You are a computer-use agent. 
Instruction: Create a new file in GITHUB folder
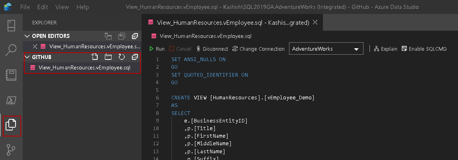tap(94, 57)
